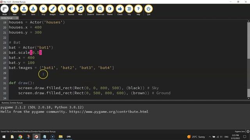Zoom out the editor text
This screenshot has height=140, width=250.
pyautogui.click(x=100, y=10)
